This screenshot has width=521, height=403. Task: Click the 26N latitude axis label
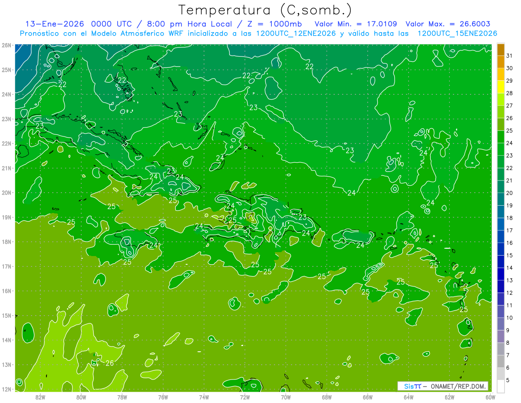(x=6, y=45)
